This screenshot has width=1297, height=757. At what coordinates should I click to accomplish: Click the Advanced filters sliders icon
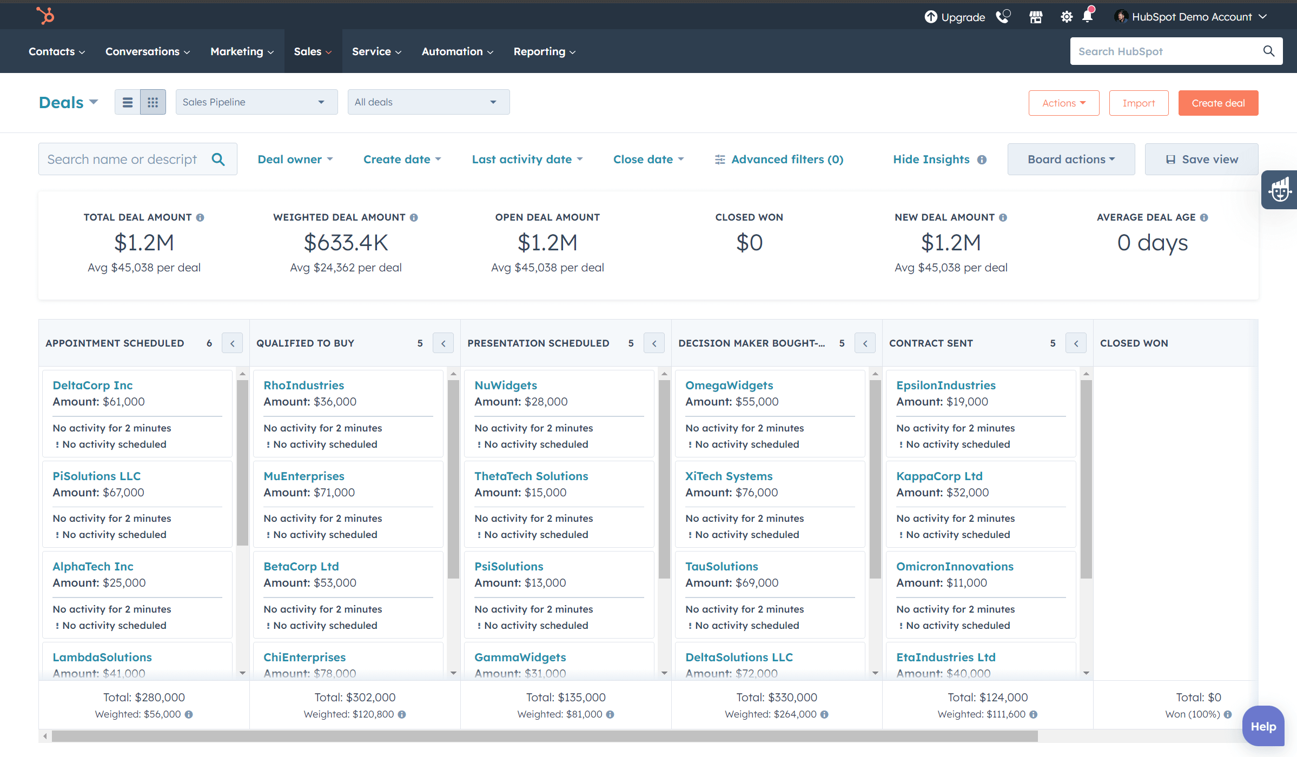[x=720, y=159]
